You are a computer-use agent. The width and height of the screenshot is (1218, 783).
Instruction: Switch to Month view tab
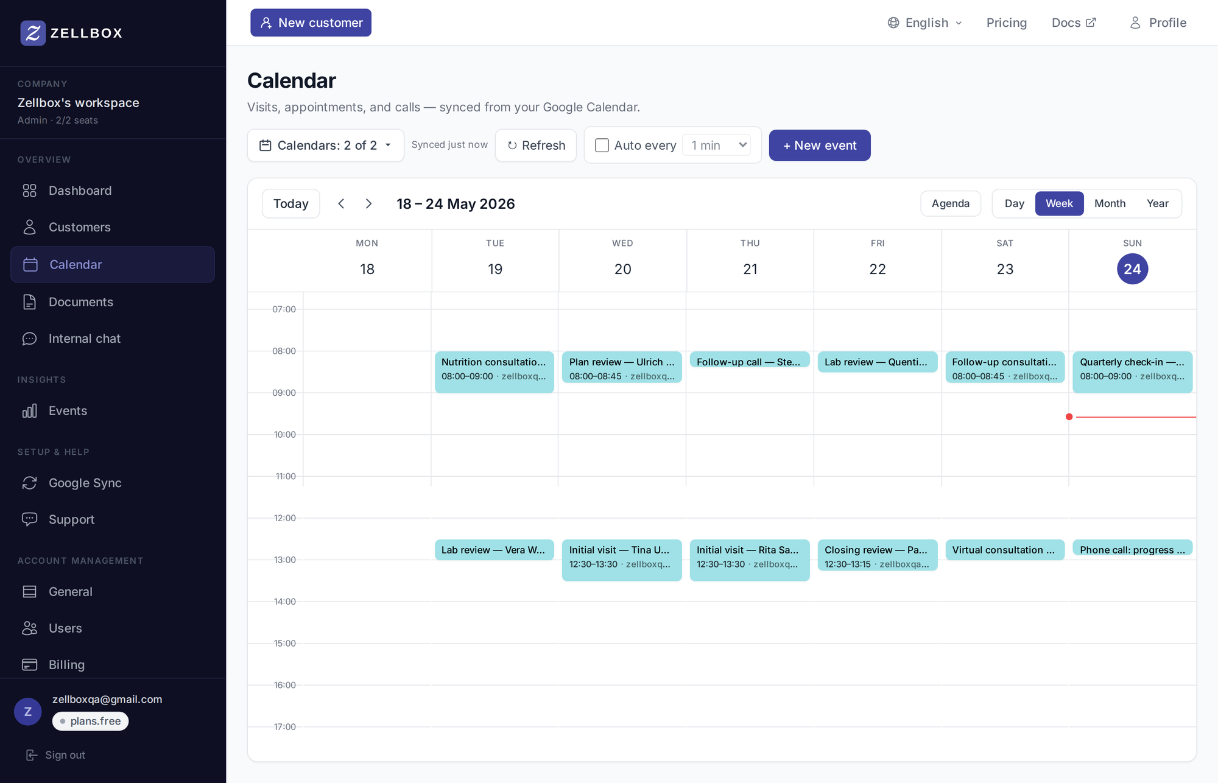point(1110,203)
